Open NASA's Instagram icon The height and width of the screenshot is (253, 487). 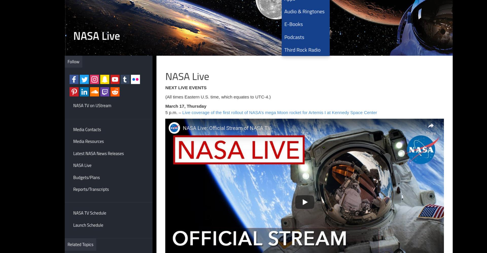point(94,79)
